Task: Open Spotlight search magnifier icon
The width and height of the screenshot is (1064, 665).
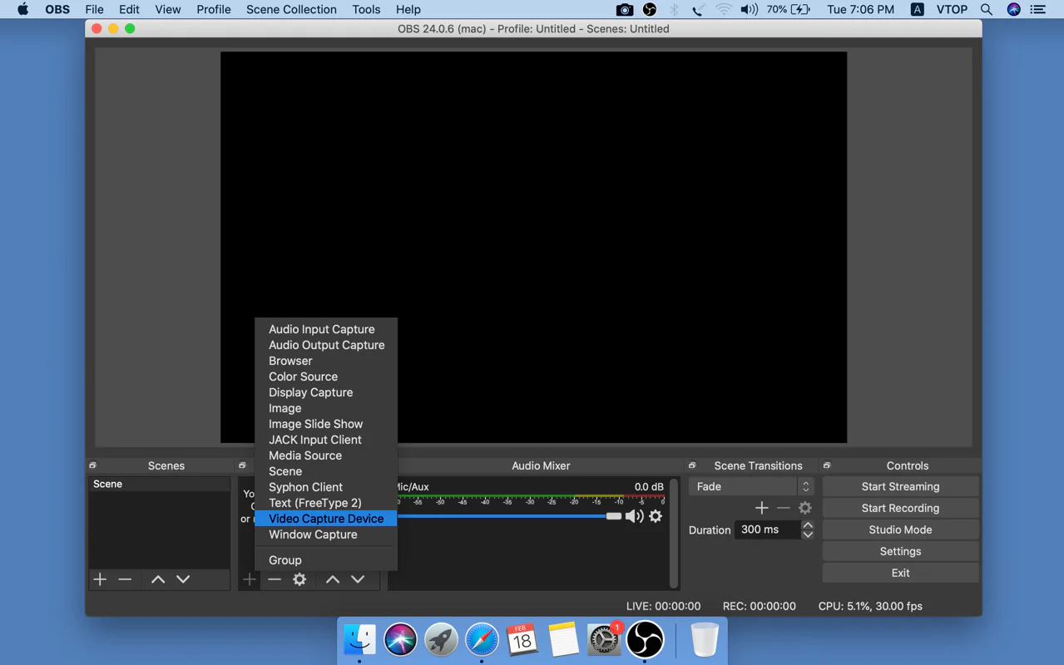Action: pyautogui.click(x=987, y=9)
